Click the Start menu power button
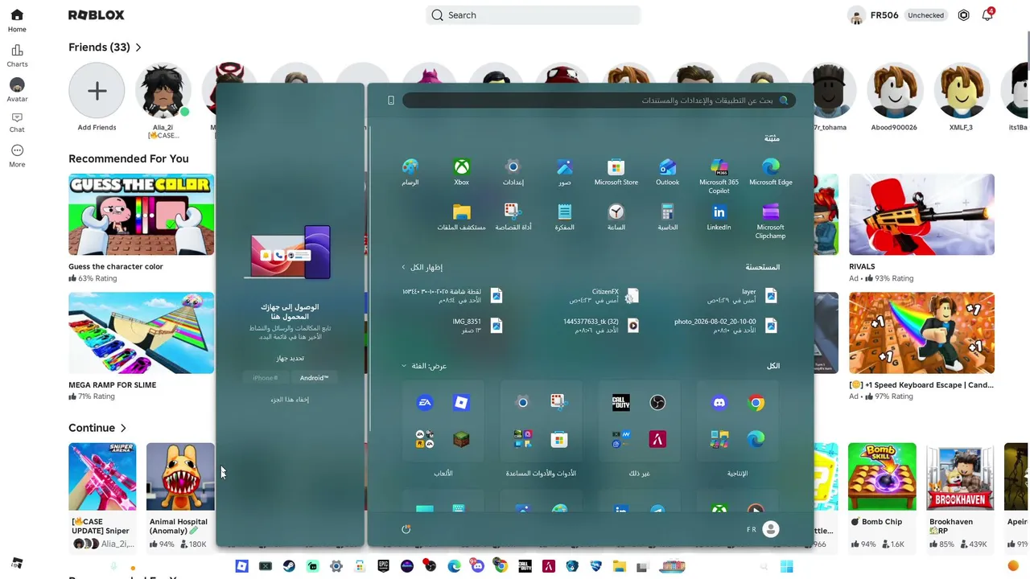This screenshot has width=1030, height=579. pyautogui.click(x=406, y=529)
